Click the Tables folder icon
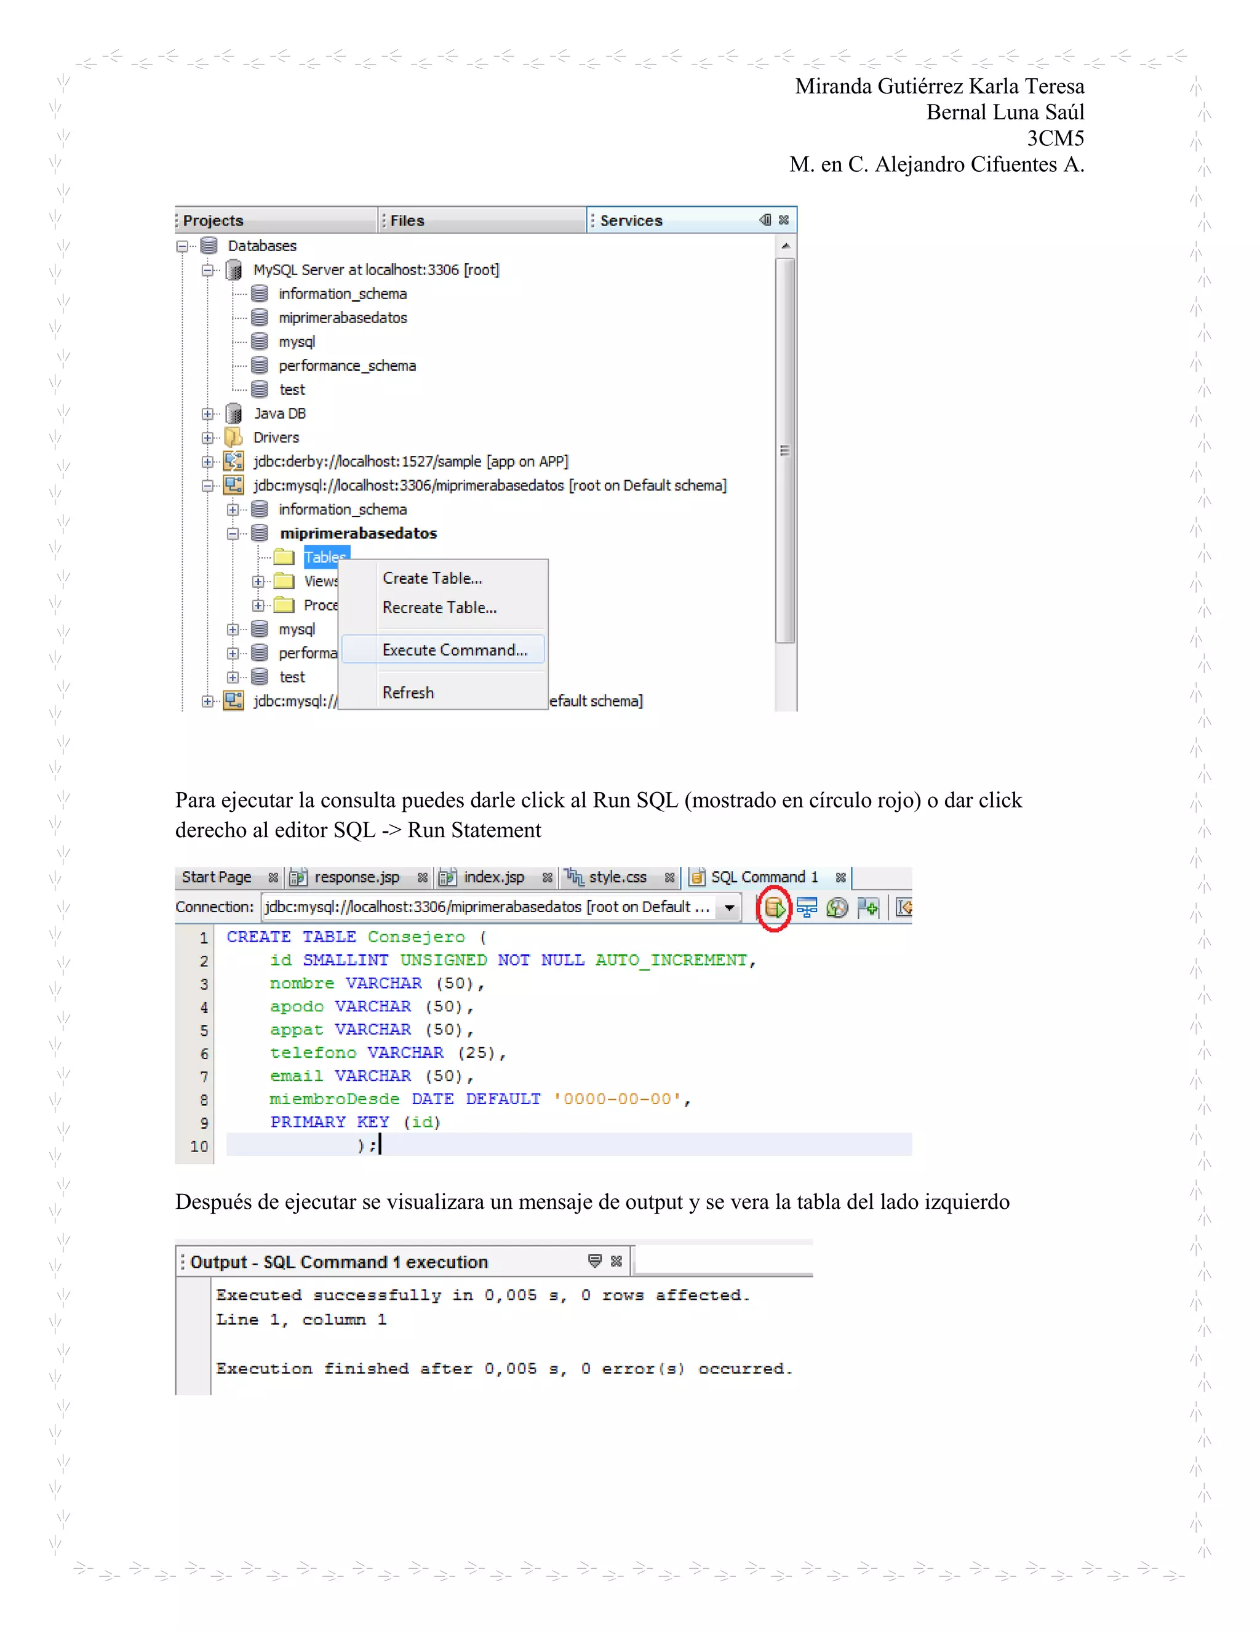This screenshot has width=1260, height=1631. 284,557
